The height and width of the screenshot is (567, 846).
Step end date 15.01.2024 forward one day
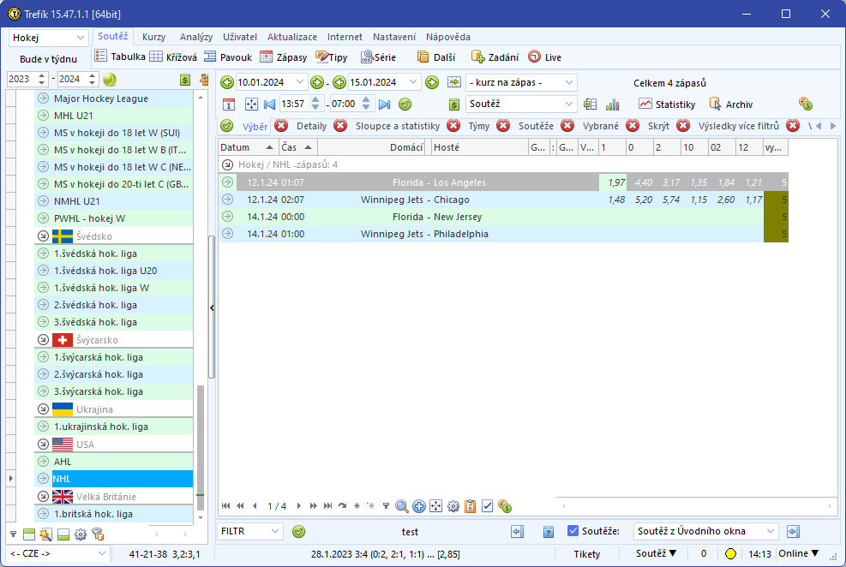(432, 82)
